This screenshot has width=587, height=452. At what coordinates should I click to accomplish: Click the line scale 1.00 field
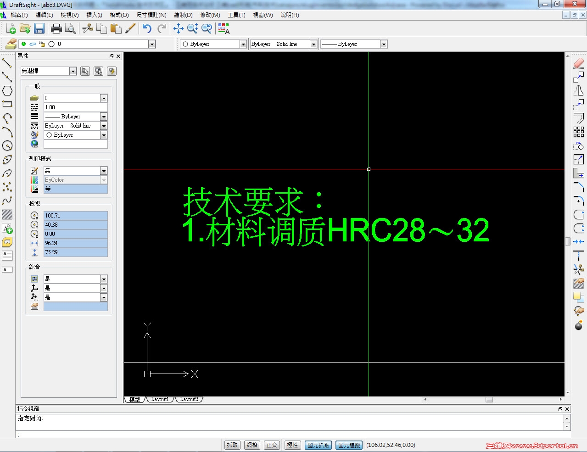[76, 107]
